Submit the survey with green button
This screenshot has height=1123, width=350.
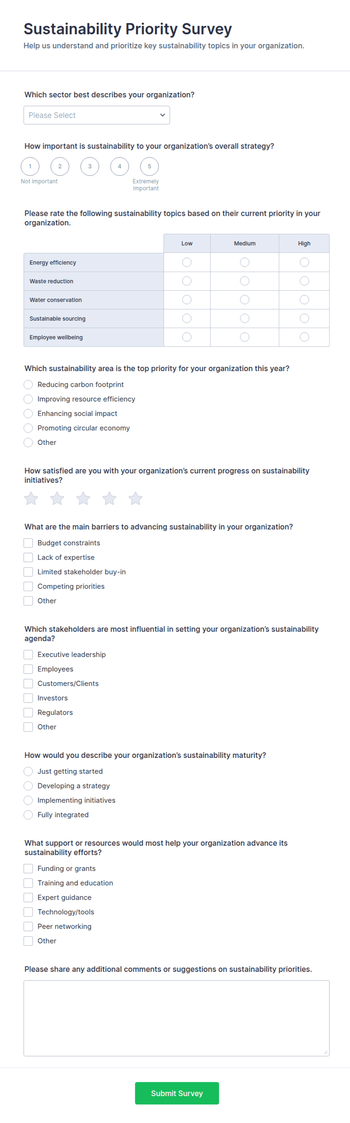coord(177,1093)
